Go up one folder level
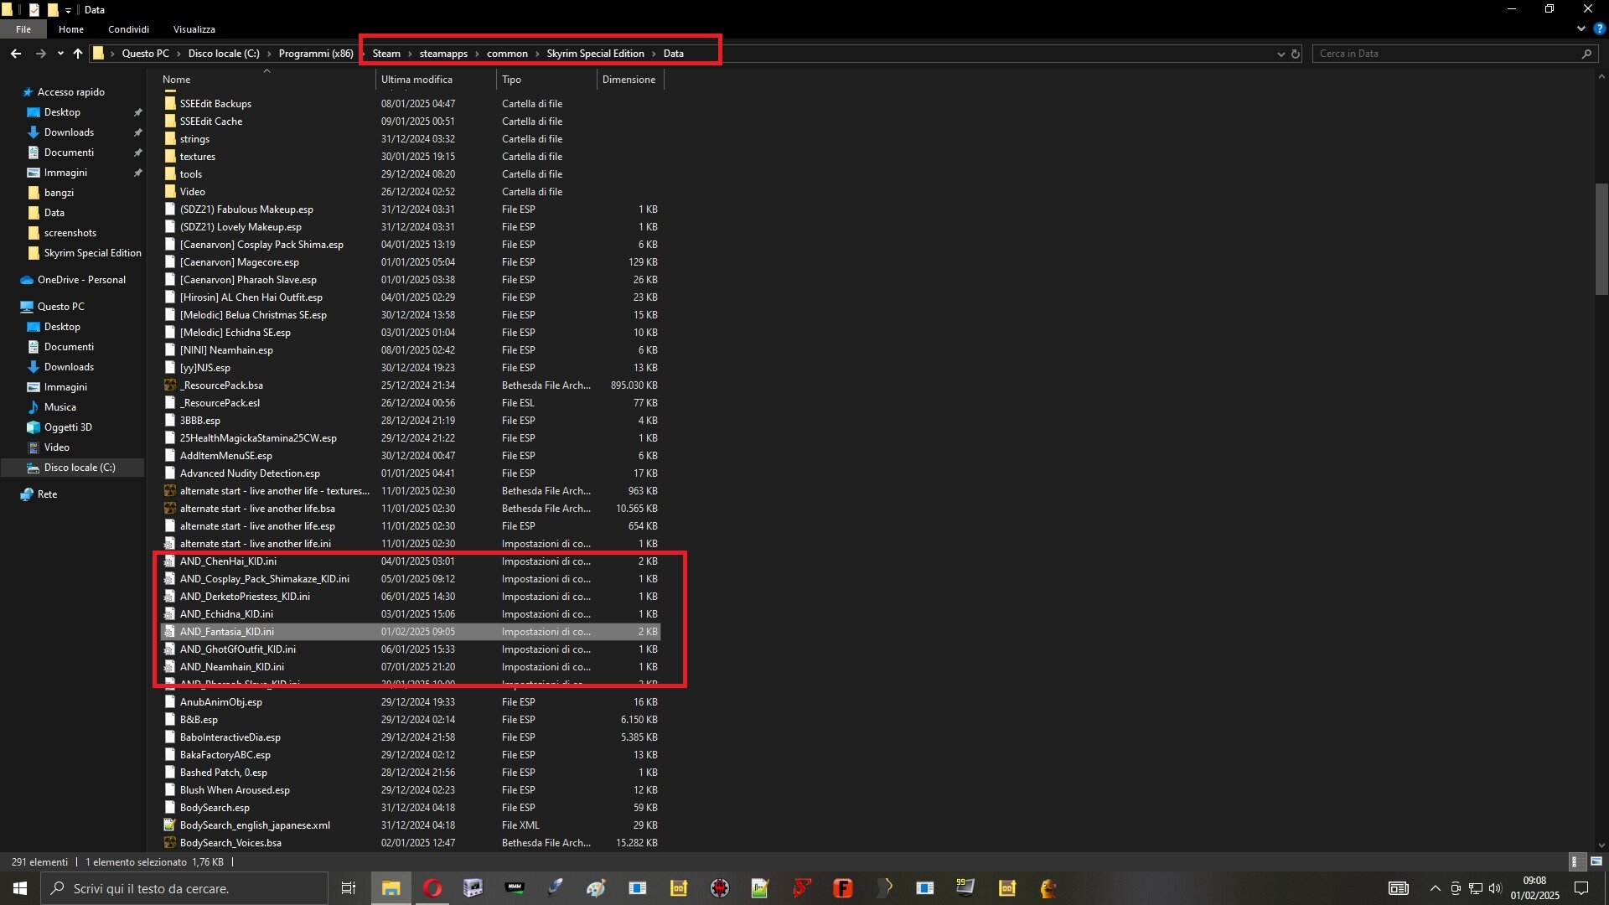The height and width of the screenshot is (905, 1609). tap(78, 54)
